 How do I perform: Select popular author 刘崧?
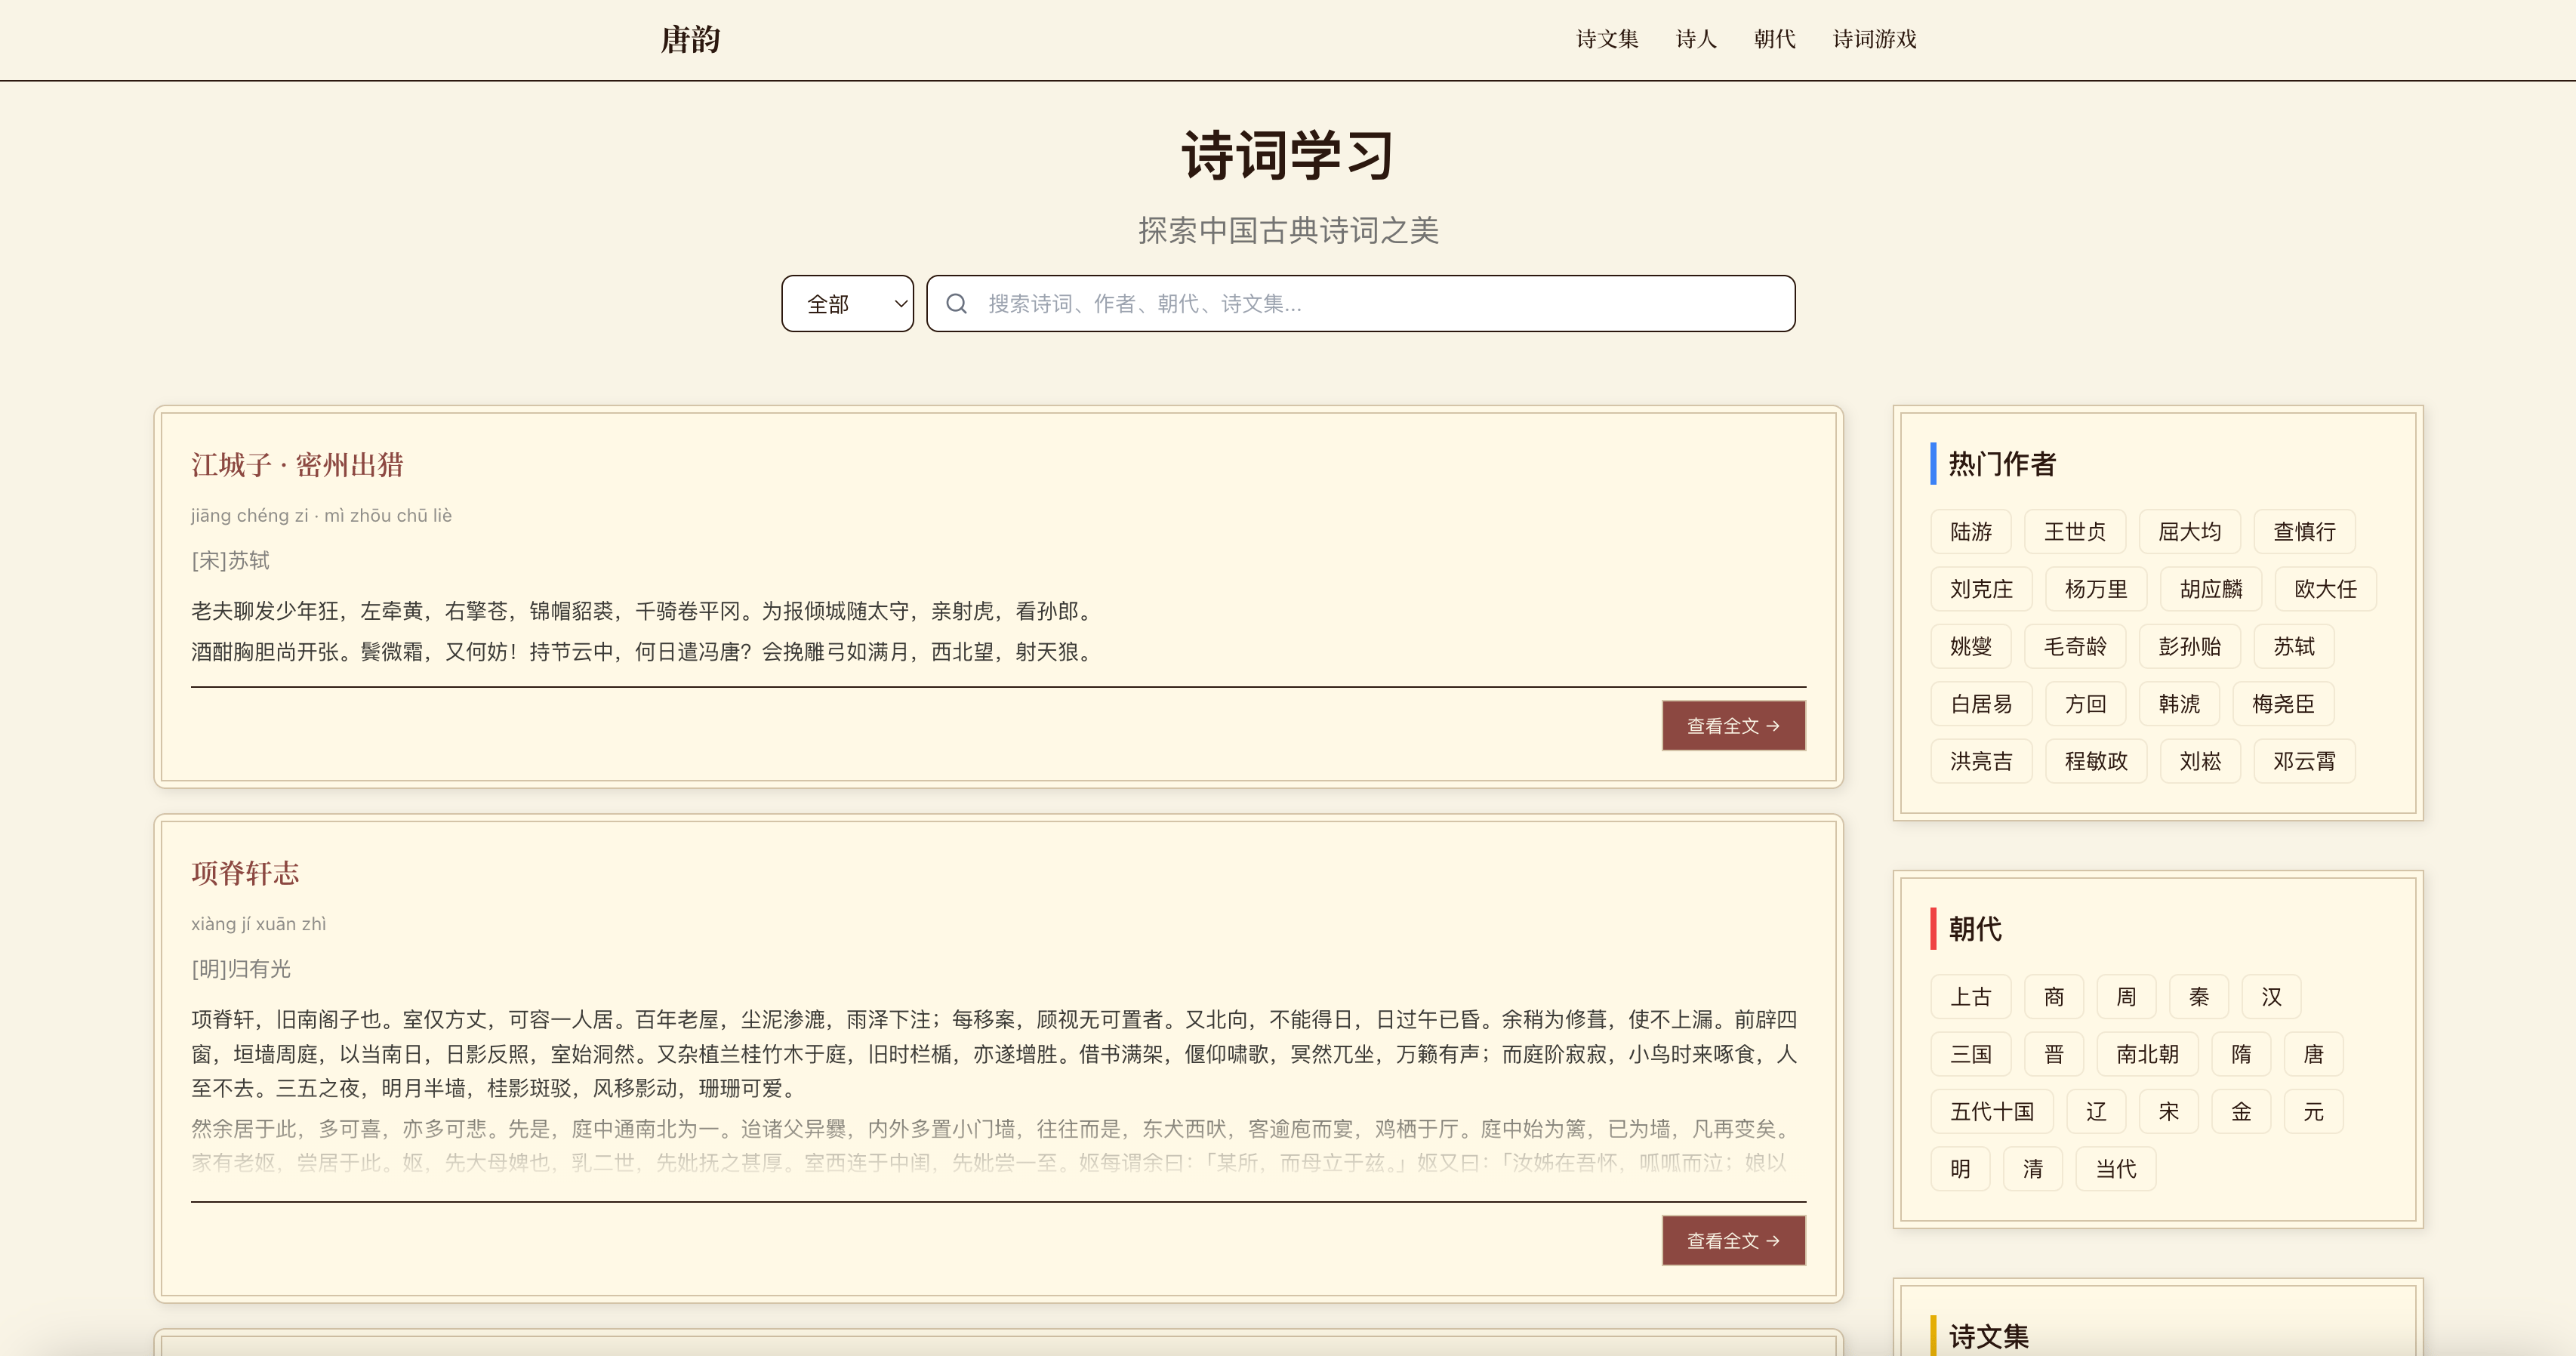pyautogui.click(x=2200, y=762)
